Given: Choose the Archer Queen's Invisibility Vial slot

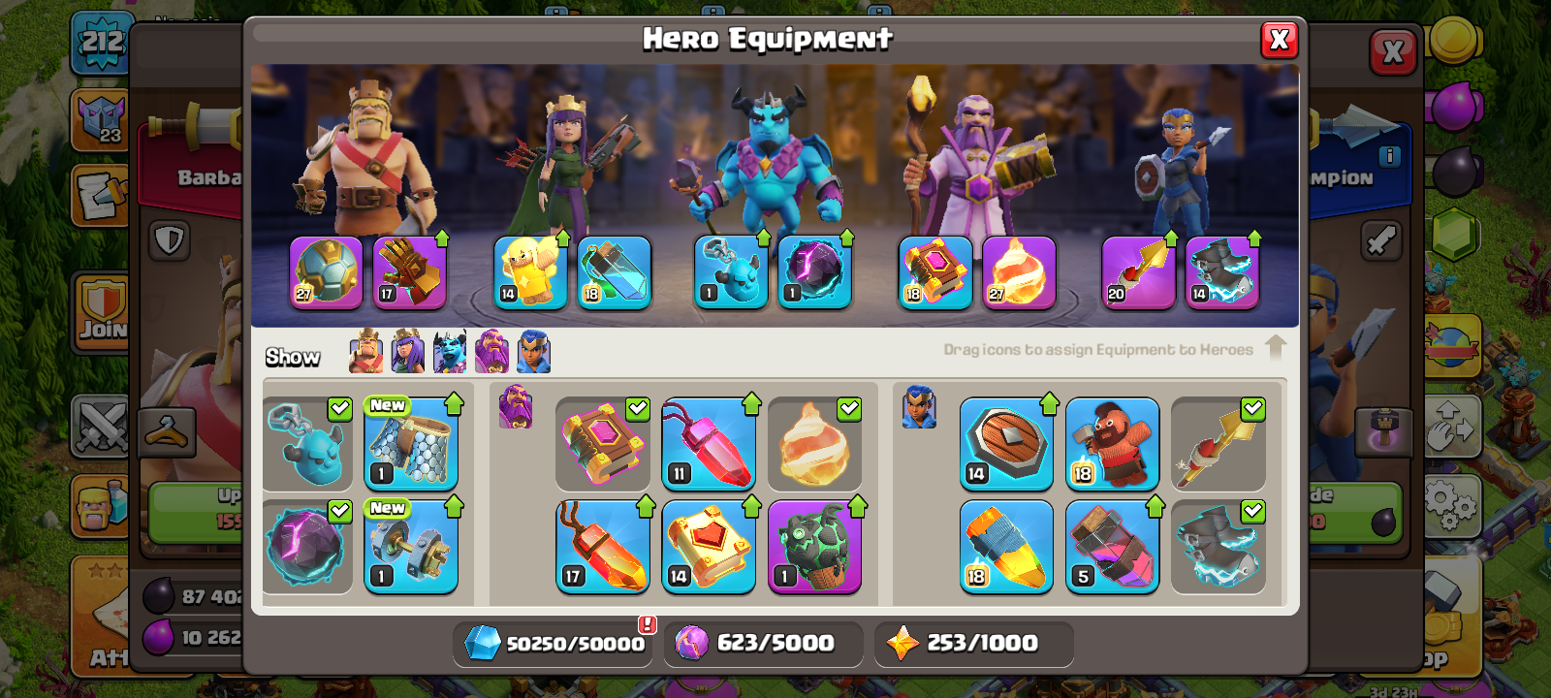Looking at the screenshot, I should click(x=615, y=273).
